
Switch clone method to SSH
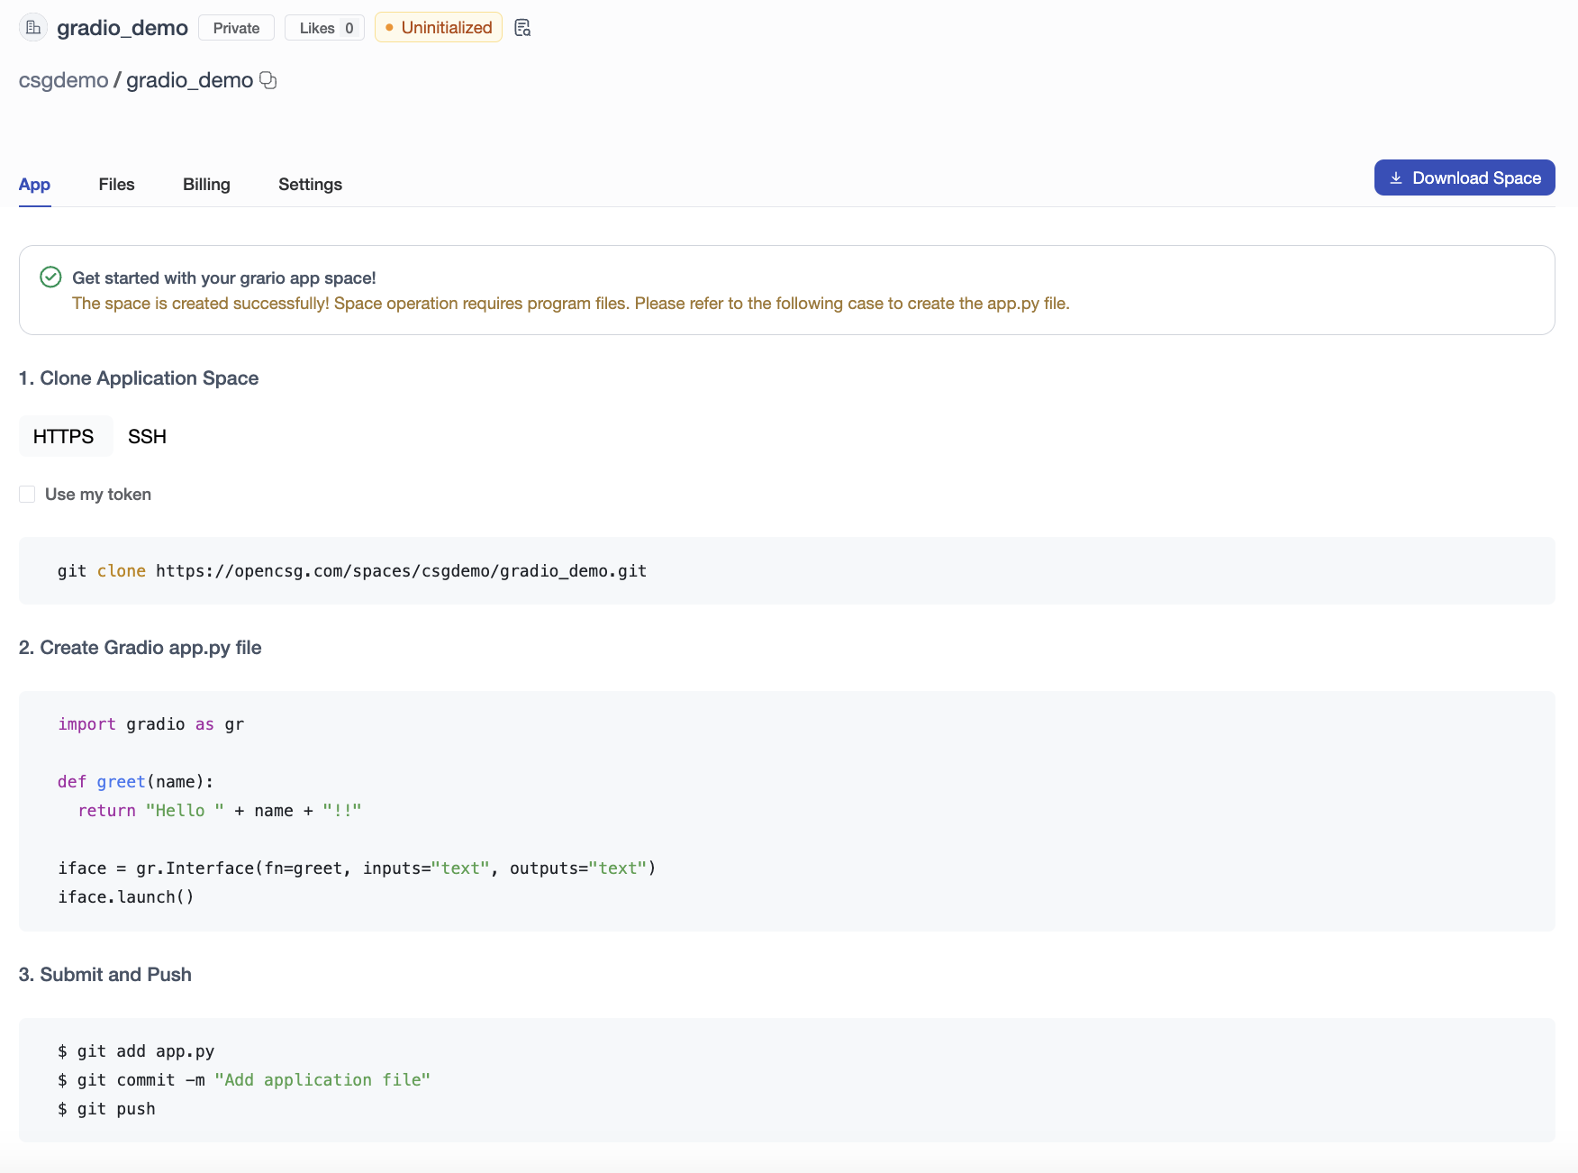(x=147, y=437)
